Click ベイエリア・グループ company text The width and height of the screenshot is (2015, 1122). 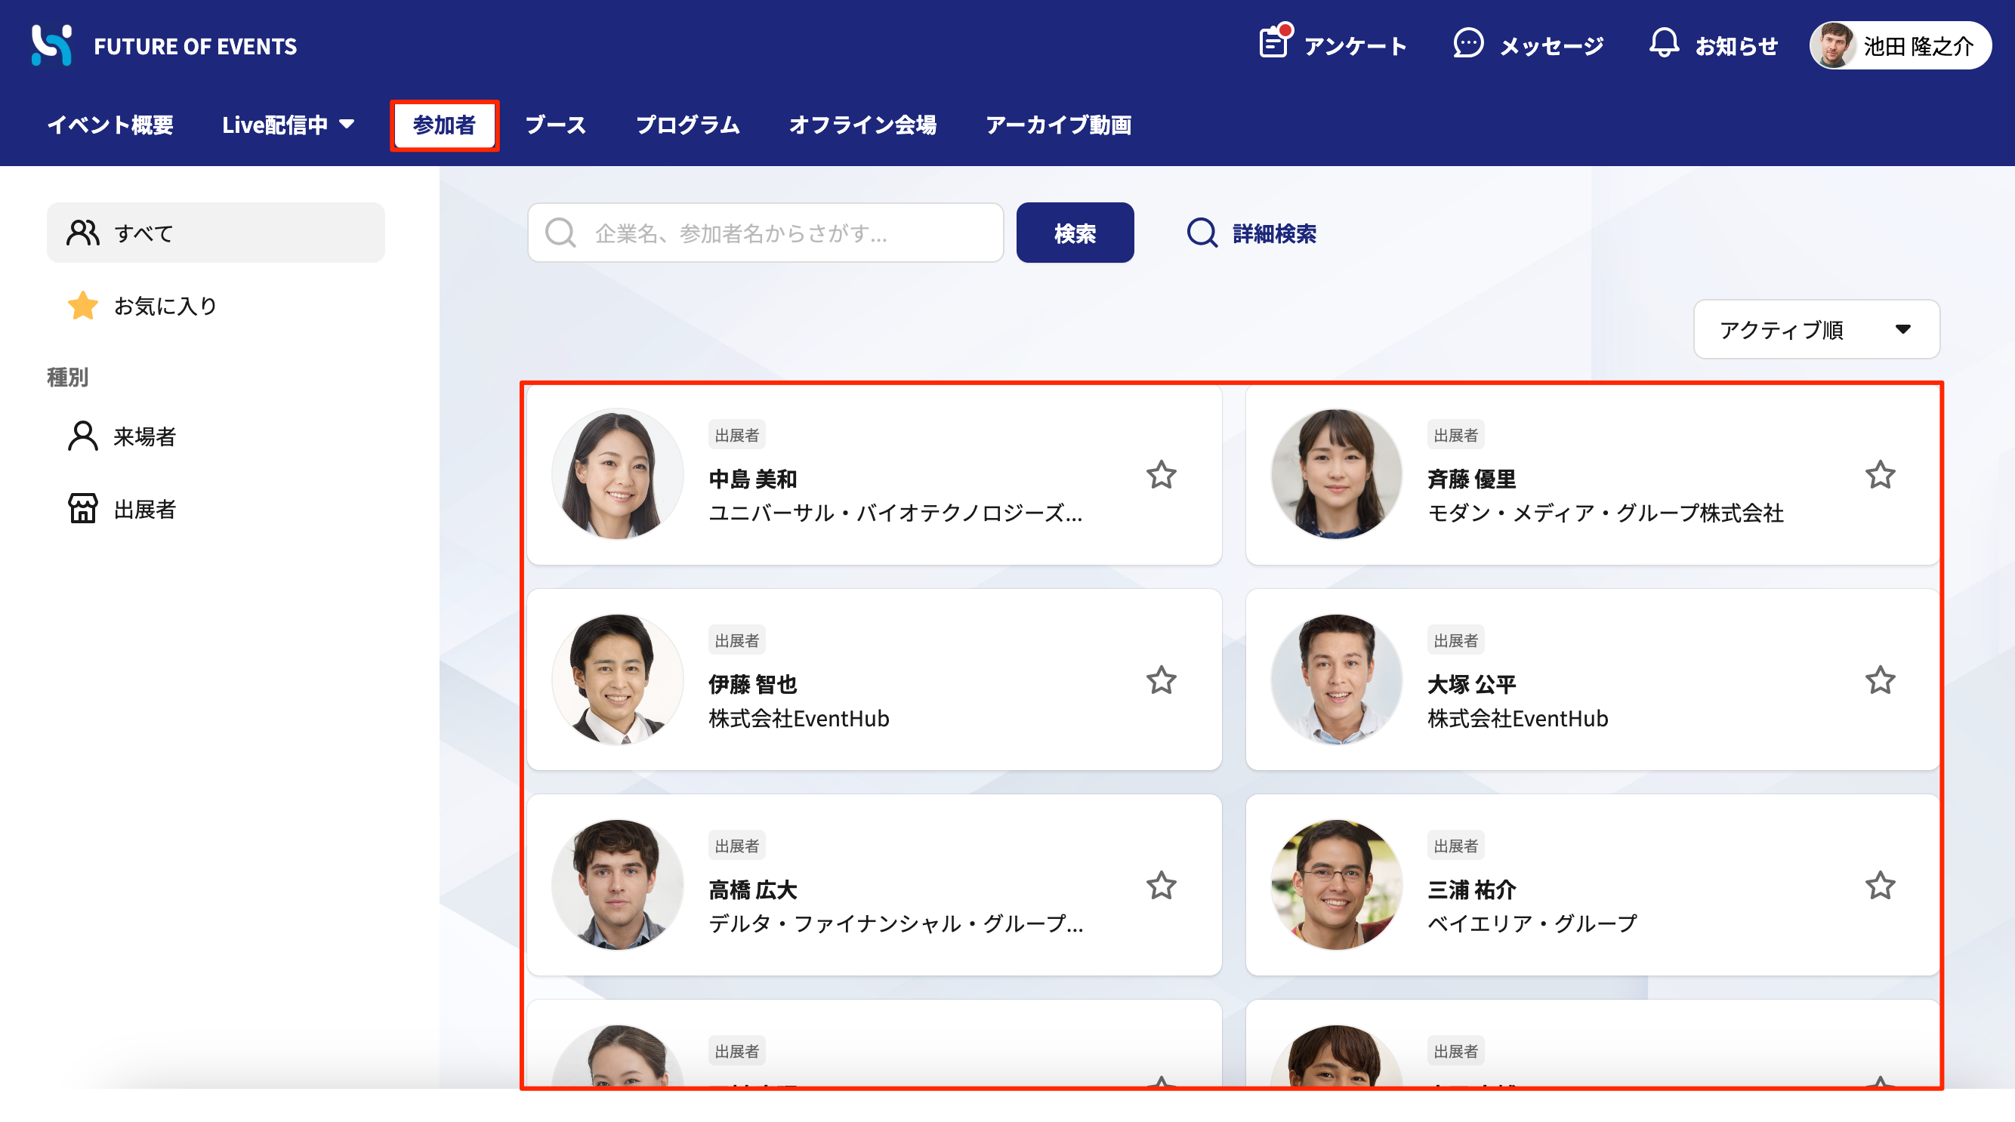click(1532, 925)
